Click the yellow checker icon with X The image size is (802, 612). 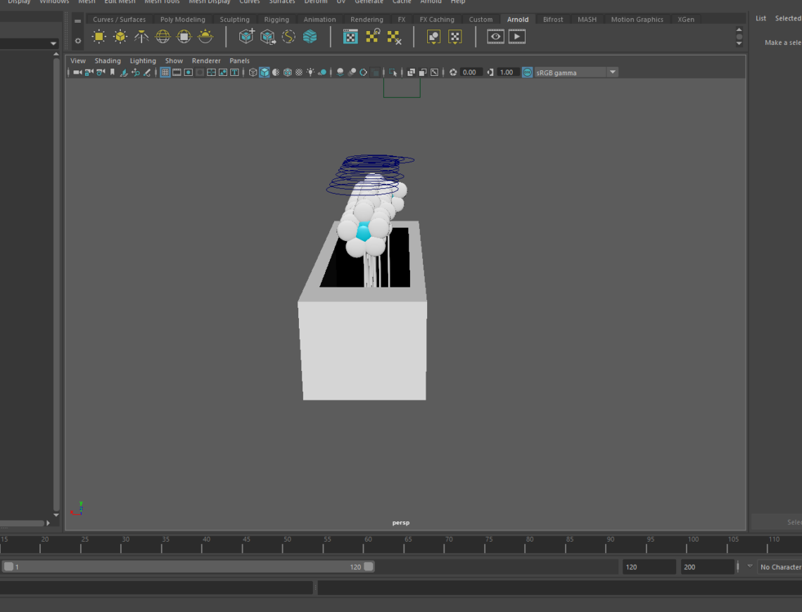pyautogui.click(x=394, y=37)
